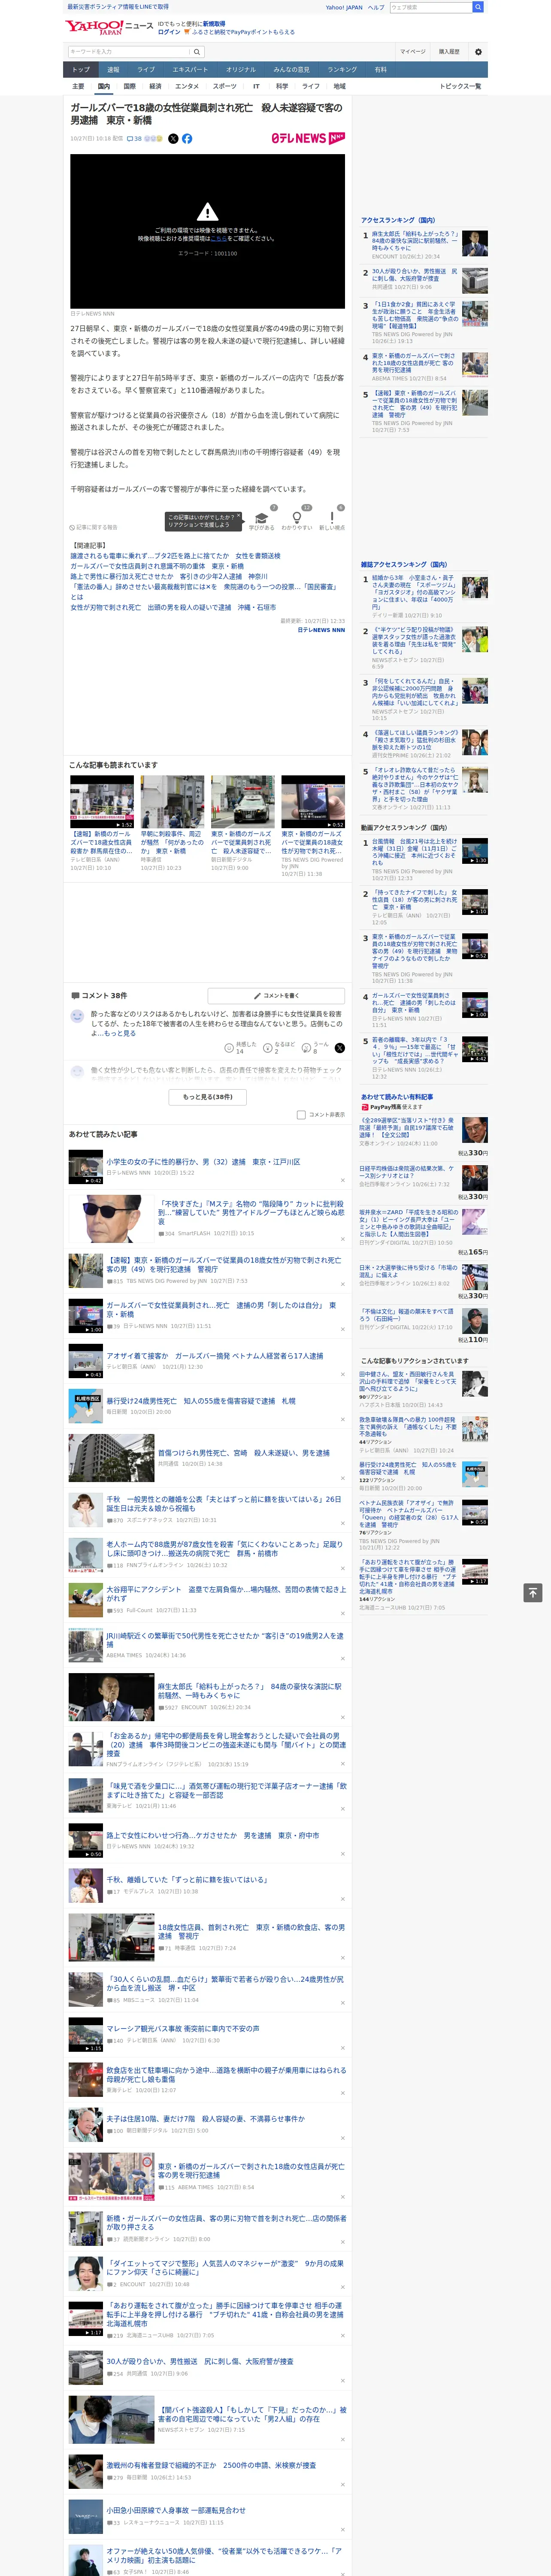Select the ランキング navigation tab
This screenshot has width=551, height=2576.
[342, 70]
